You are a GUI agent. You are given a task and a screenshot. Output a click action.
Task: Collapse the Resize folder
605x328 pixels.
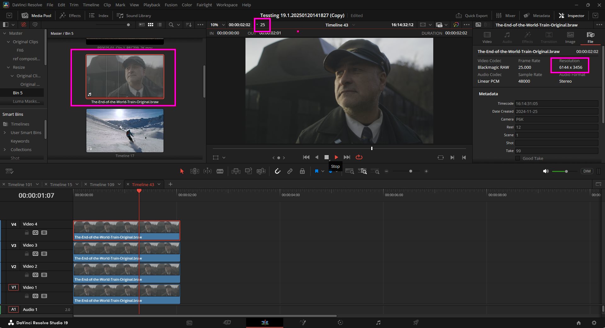9,67
